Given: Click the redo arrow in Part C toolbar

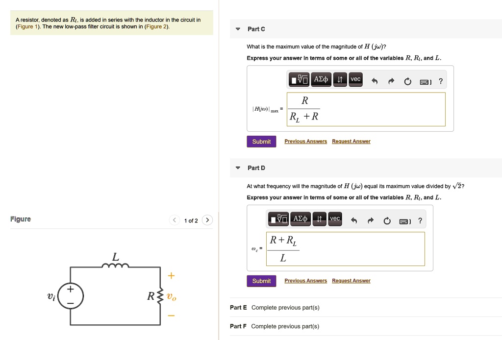Looking at the screenshot, I should (x=390, y=80).
